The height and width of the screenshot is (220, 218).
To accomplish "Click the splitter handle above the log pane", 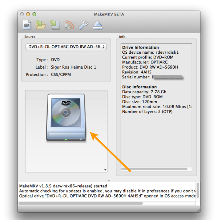I will [109, 180].
